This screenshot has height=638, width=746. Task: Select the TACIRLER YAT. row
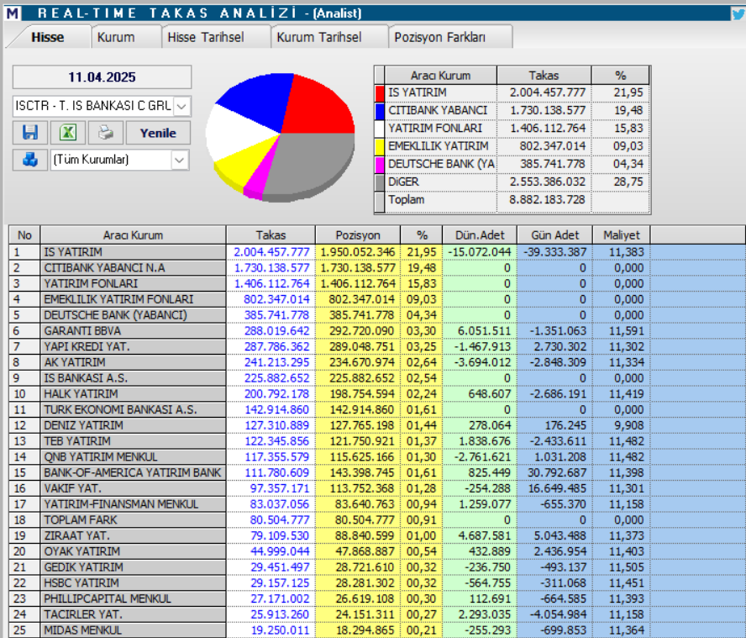[x=377, y=614]
